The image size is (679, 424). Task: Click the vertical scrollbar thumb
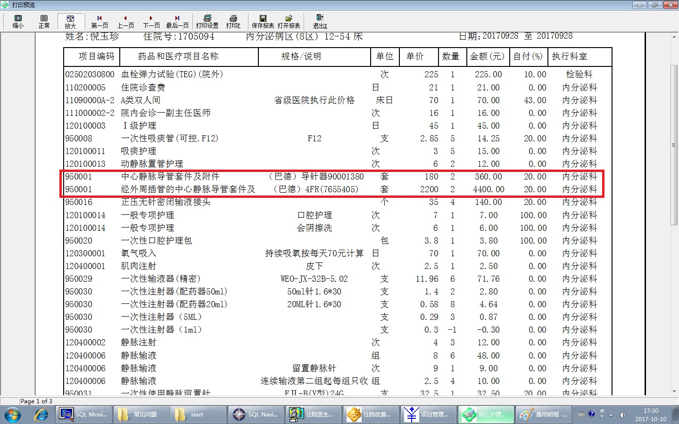(x=674, y=145)
